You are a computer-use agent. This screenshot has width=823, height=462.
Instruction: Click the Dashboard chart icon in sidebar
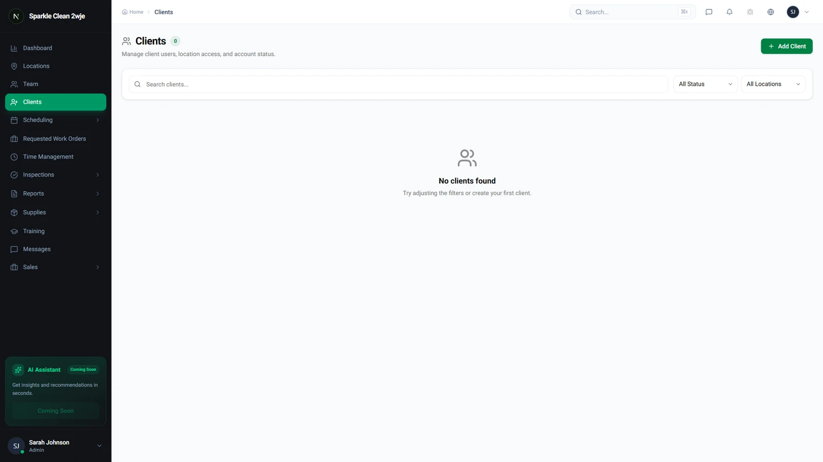coord(14,48)
